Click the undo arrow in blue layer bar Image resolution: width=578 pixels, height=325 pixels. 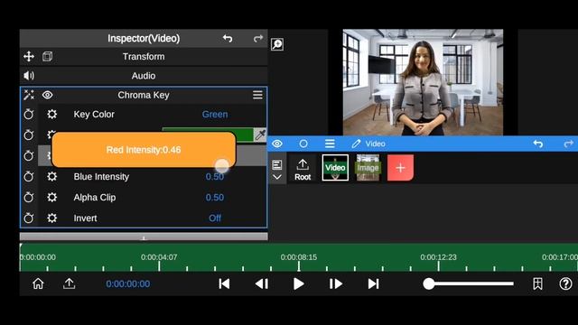click(x=538, y=144)
